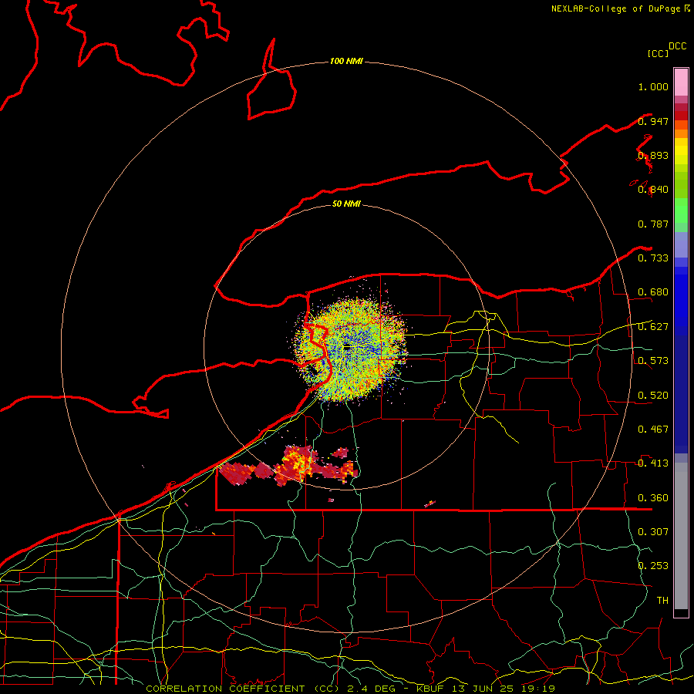Select the 0.573 scale value

point(653,360)
